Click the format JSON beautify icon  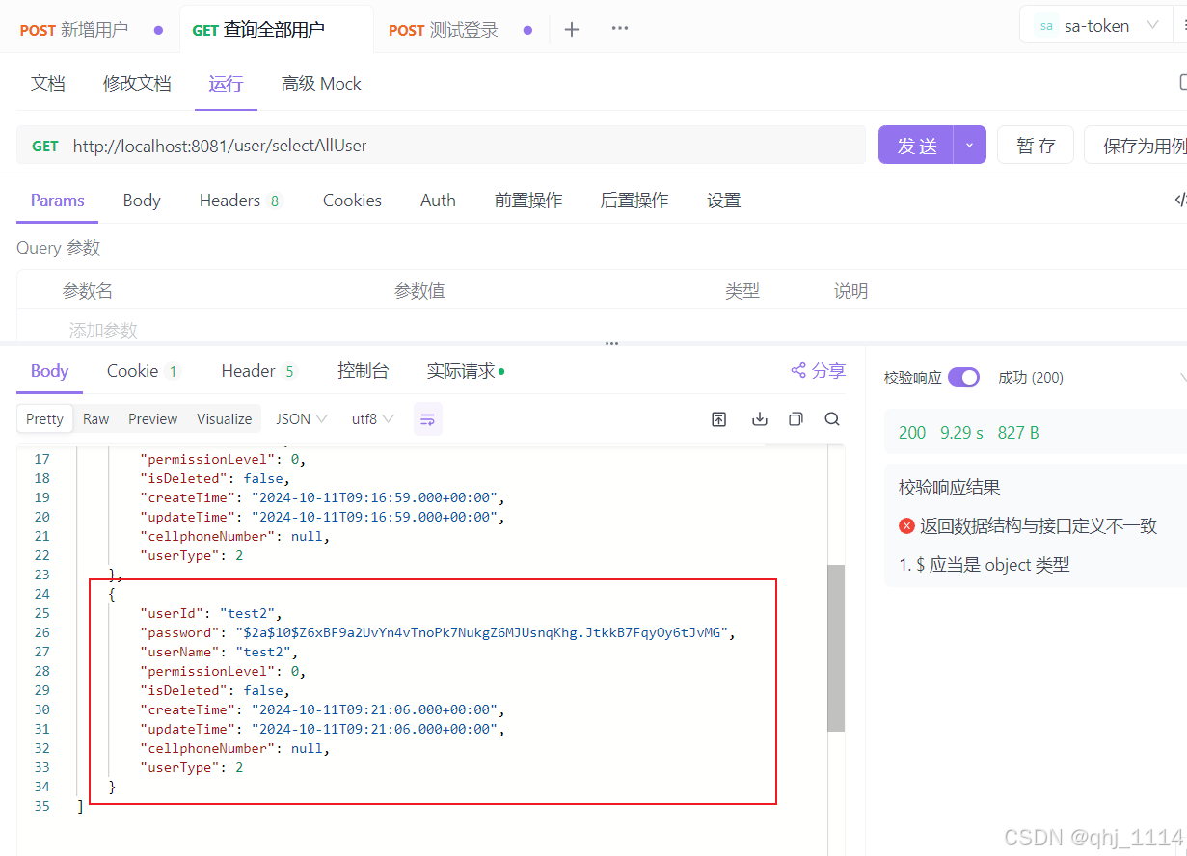pos(427,418)
